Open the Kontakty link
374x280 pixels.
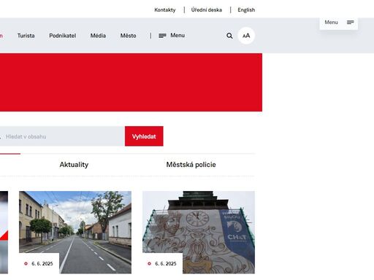pos(165,10)
